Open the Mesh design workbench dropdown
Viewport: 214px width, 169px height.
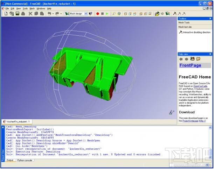pyautogui.click(x=86, y=14)
